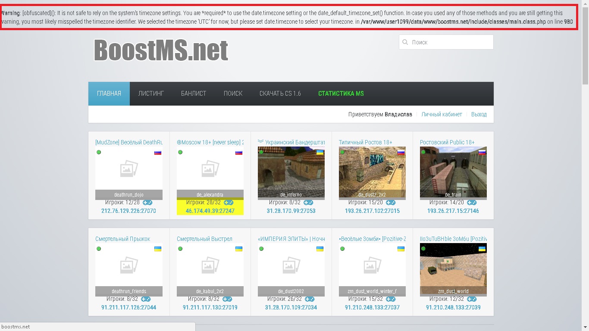Open the de_inferno map thumbnail
The width and height of the screenshot is (589, 331).
point(291,172)
